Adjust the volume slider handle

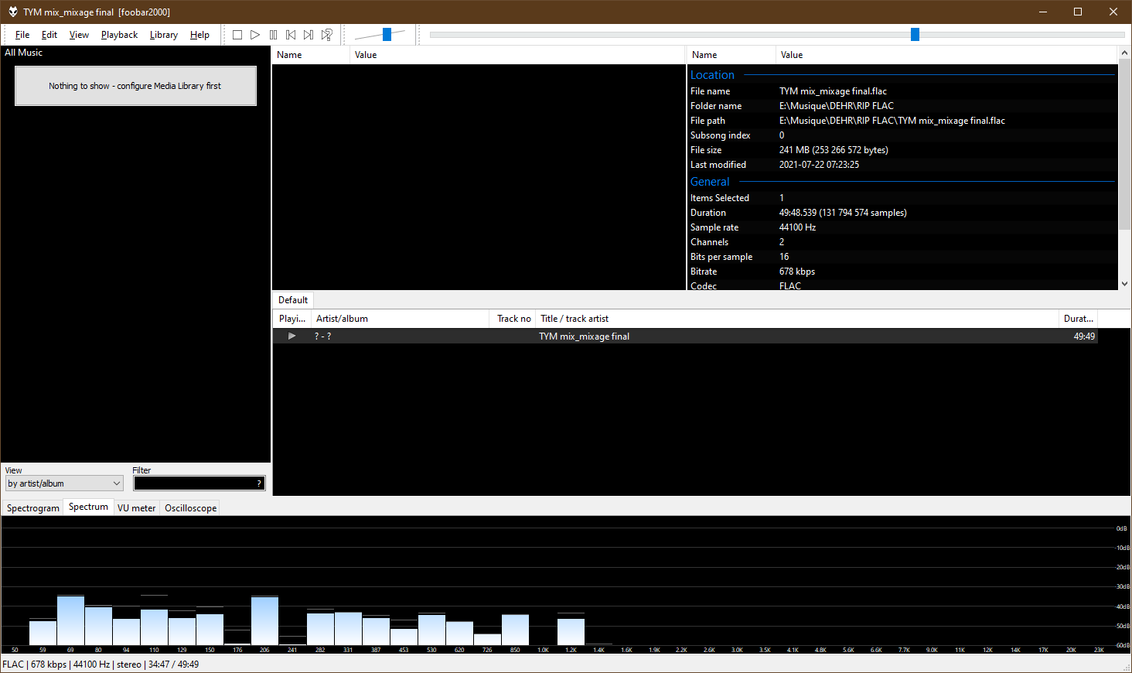click(x=387, y=34)
